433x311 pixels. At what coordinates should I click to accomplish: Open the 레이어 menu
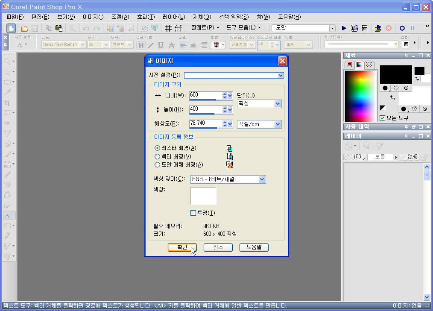tap(174, 17)
